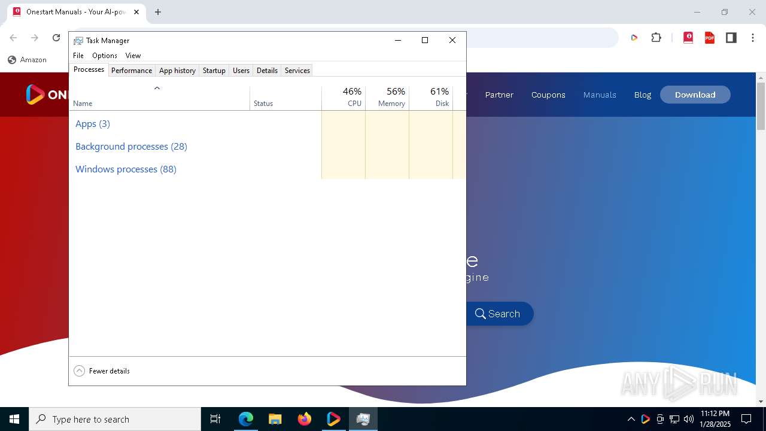
Task: Click the sort arrow above the Name column
Action: click(x=157, y=88)
